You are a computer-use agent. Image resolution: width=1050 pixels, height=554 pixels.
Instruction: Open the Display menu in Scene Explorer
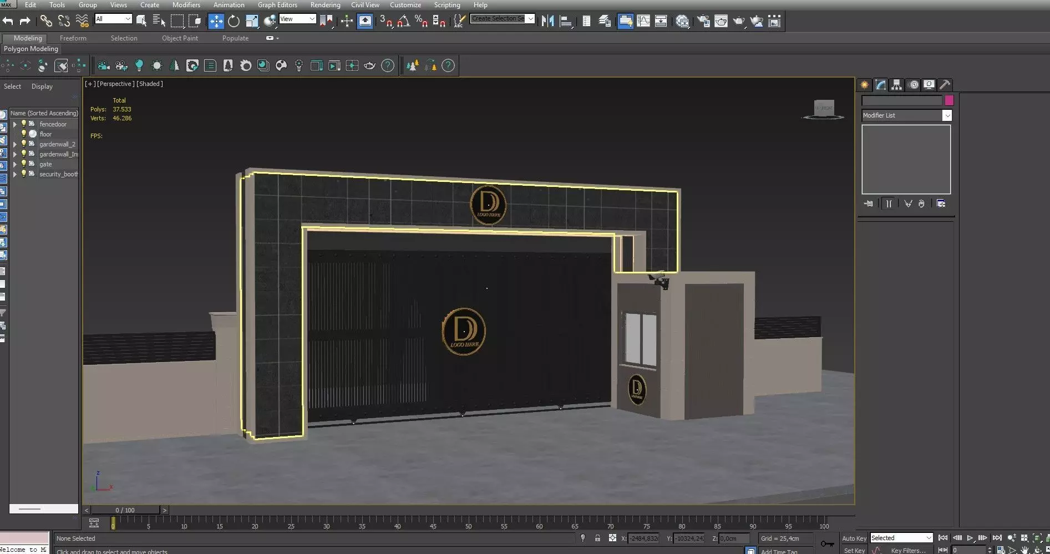pos(42,87)
